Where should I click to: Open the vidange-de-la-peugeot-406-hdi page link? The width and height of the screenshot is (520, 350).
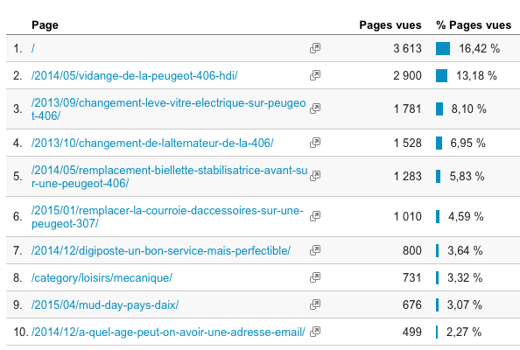click(134, 76)
